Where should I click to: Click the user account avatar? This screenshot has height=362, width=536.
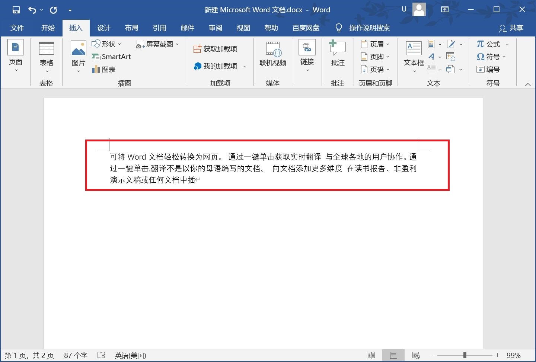tap(419, 9)
